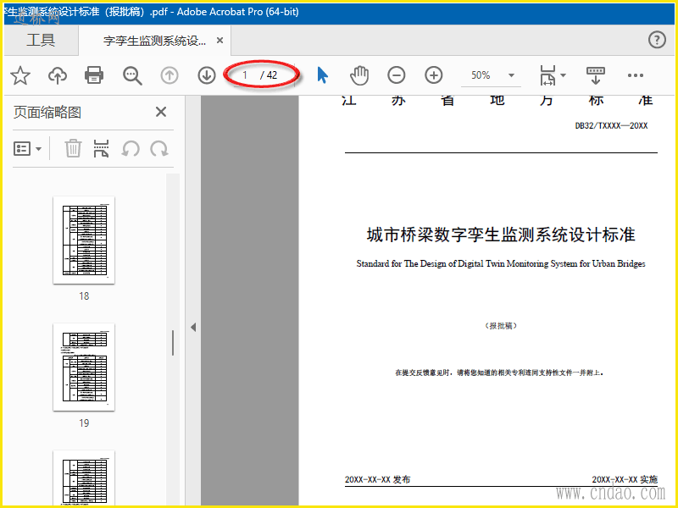This screenshot has width=678, height=508.
Task: Print the document with printer icon
Action: (94, 75)
